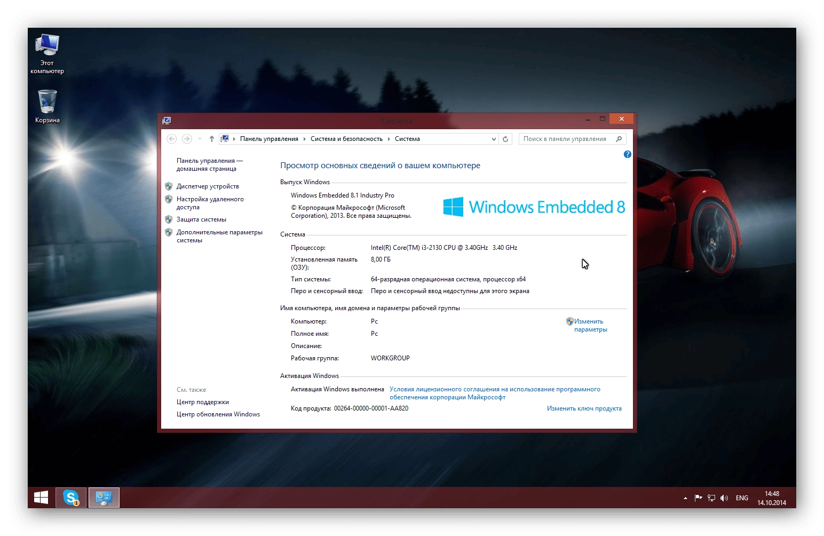The width and height of the screenshot is (824, 536).
Task: Click product code 00264-00000-00001-AA820
Action: 371,408
